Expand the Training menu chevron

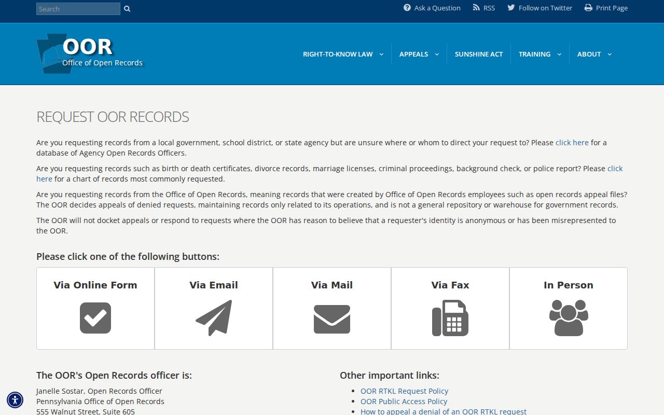pos(559,54)
